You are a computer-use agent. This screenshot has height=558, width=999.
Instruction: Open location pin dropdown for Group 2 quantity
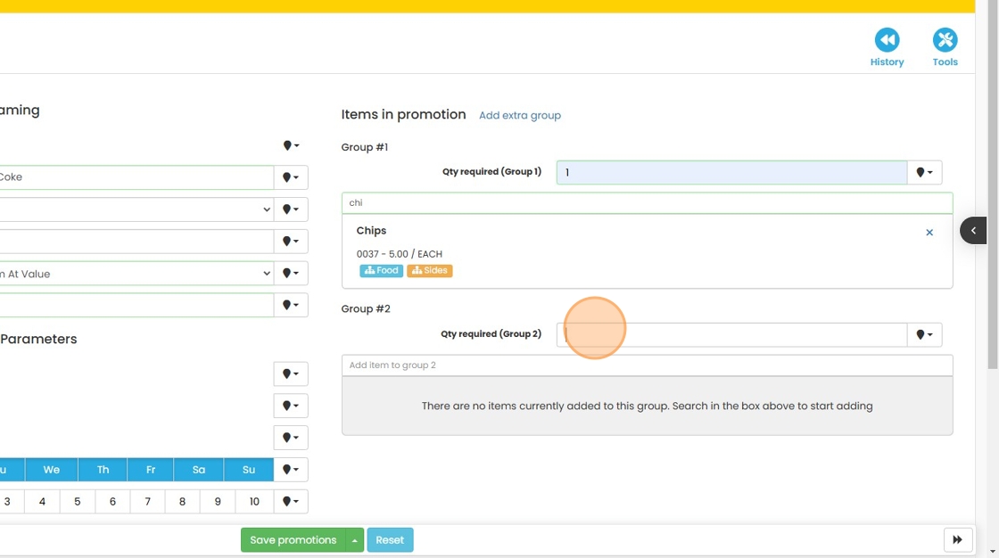point(924,334)
